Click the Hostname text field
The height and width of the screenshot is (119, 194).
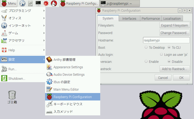click(166, 40)
